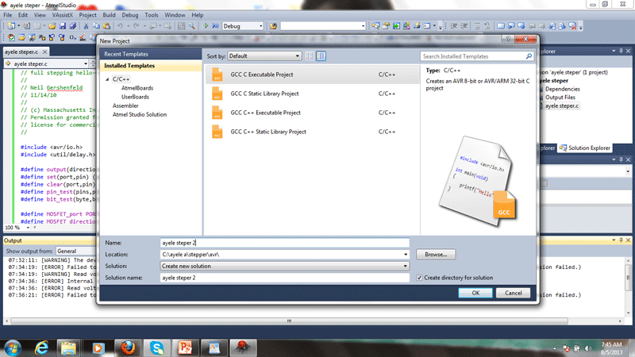Click PowerPoint icon in the taskbar
Screen dimensions: 635x357
coord(185,347)
